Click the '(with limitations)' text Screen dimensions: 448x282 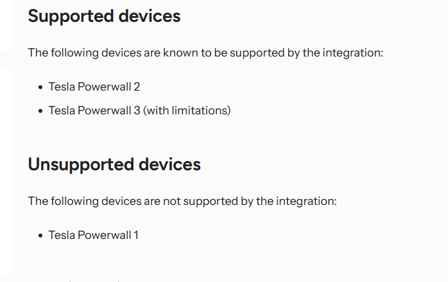pyautogui.click(x=187, y=110)
